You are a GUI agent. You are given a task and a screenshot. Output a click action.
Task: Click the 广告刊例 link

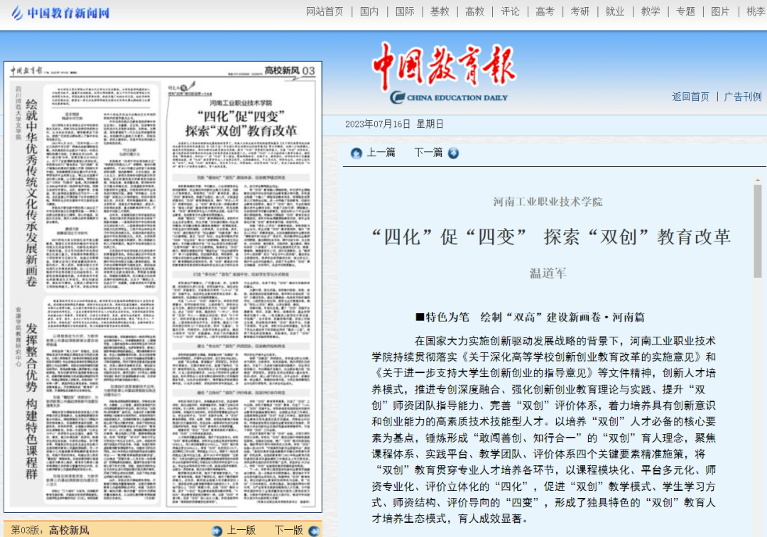pyautogui.click(x=743, y=97)
